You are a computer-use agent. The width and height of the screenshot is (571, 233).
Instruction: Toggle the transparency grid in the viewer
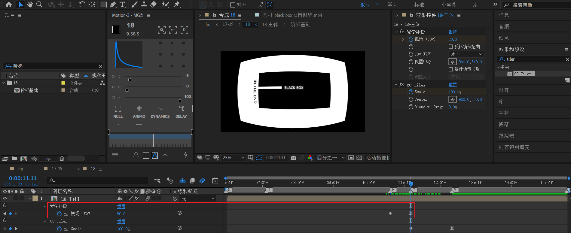[359, 158]
